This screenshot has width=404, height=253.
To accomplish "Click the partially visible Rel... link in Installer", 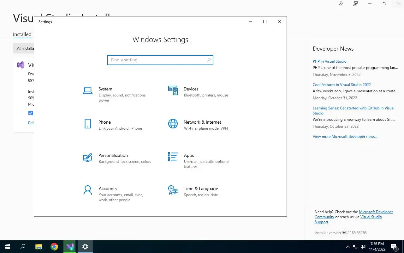I will click(x=31, y=123).
